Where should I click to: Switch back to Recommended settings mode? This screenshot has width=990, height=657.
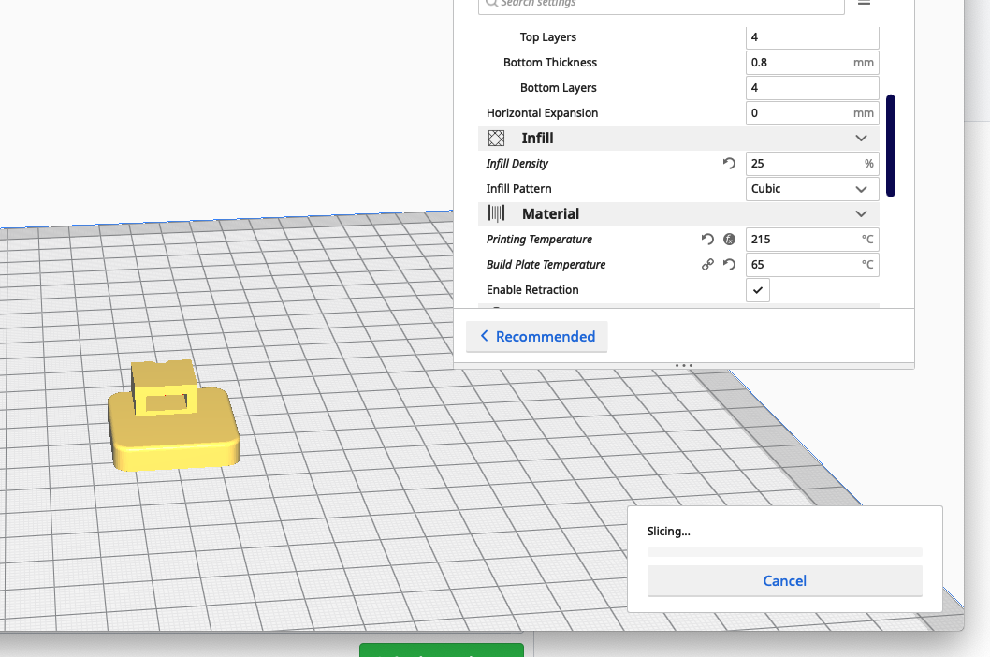536,336
